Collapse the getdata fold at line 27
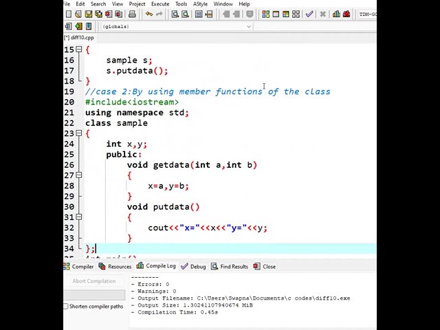 click(79, 175)
